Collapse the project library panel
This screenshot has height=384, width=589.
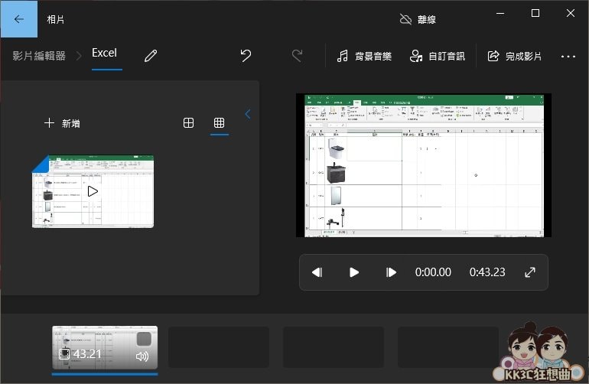point(248,114)
